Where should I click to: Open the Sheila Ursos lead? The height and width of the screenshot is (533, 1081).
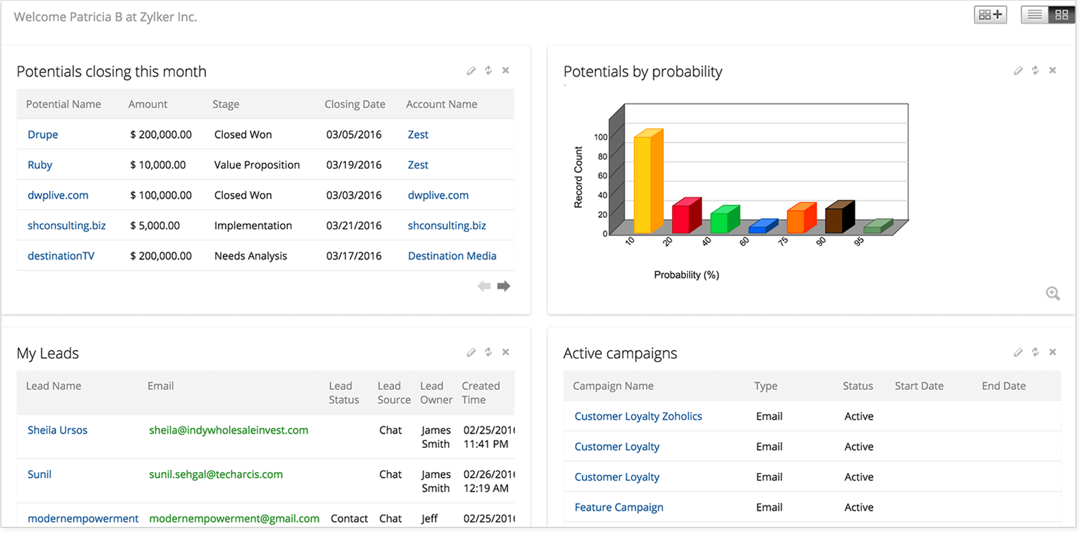point(57,430)
